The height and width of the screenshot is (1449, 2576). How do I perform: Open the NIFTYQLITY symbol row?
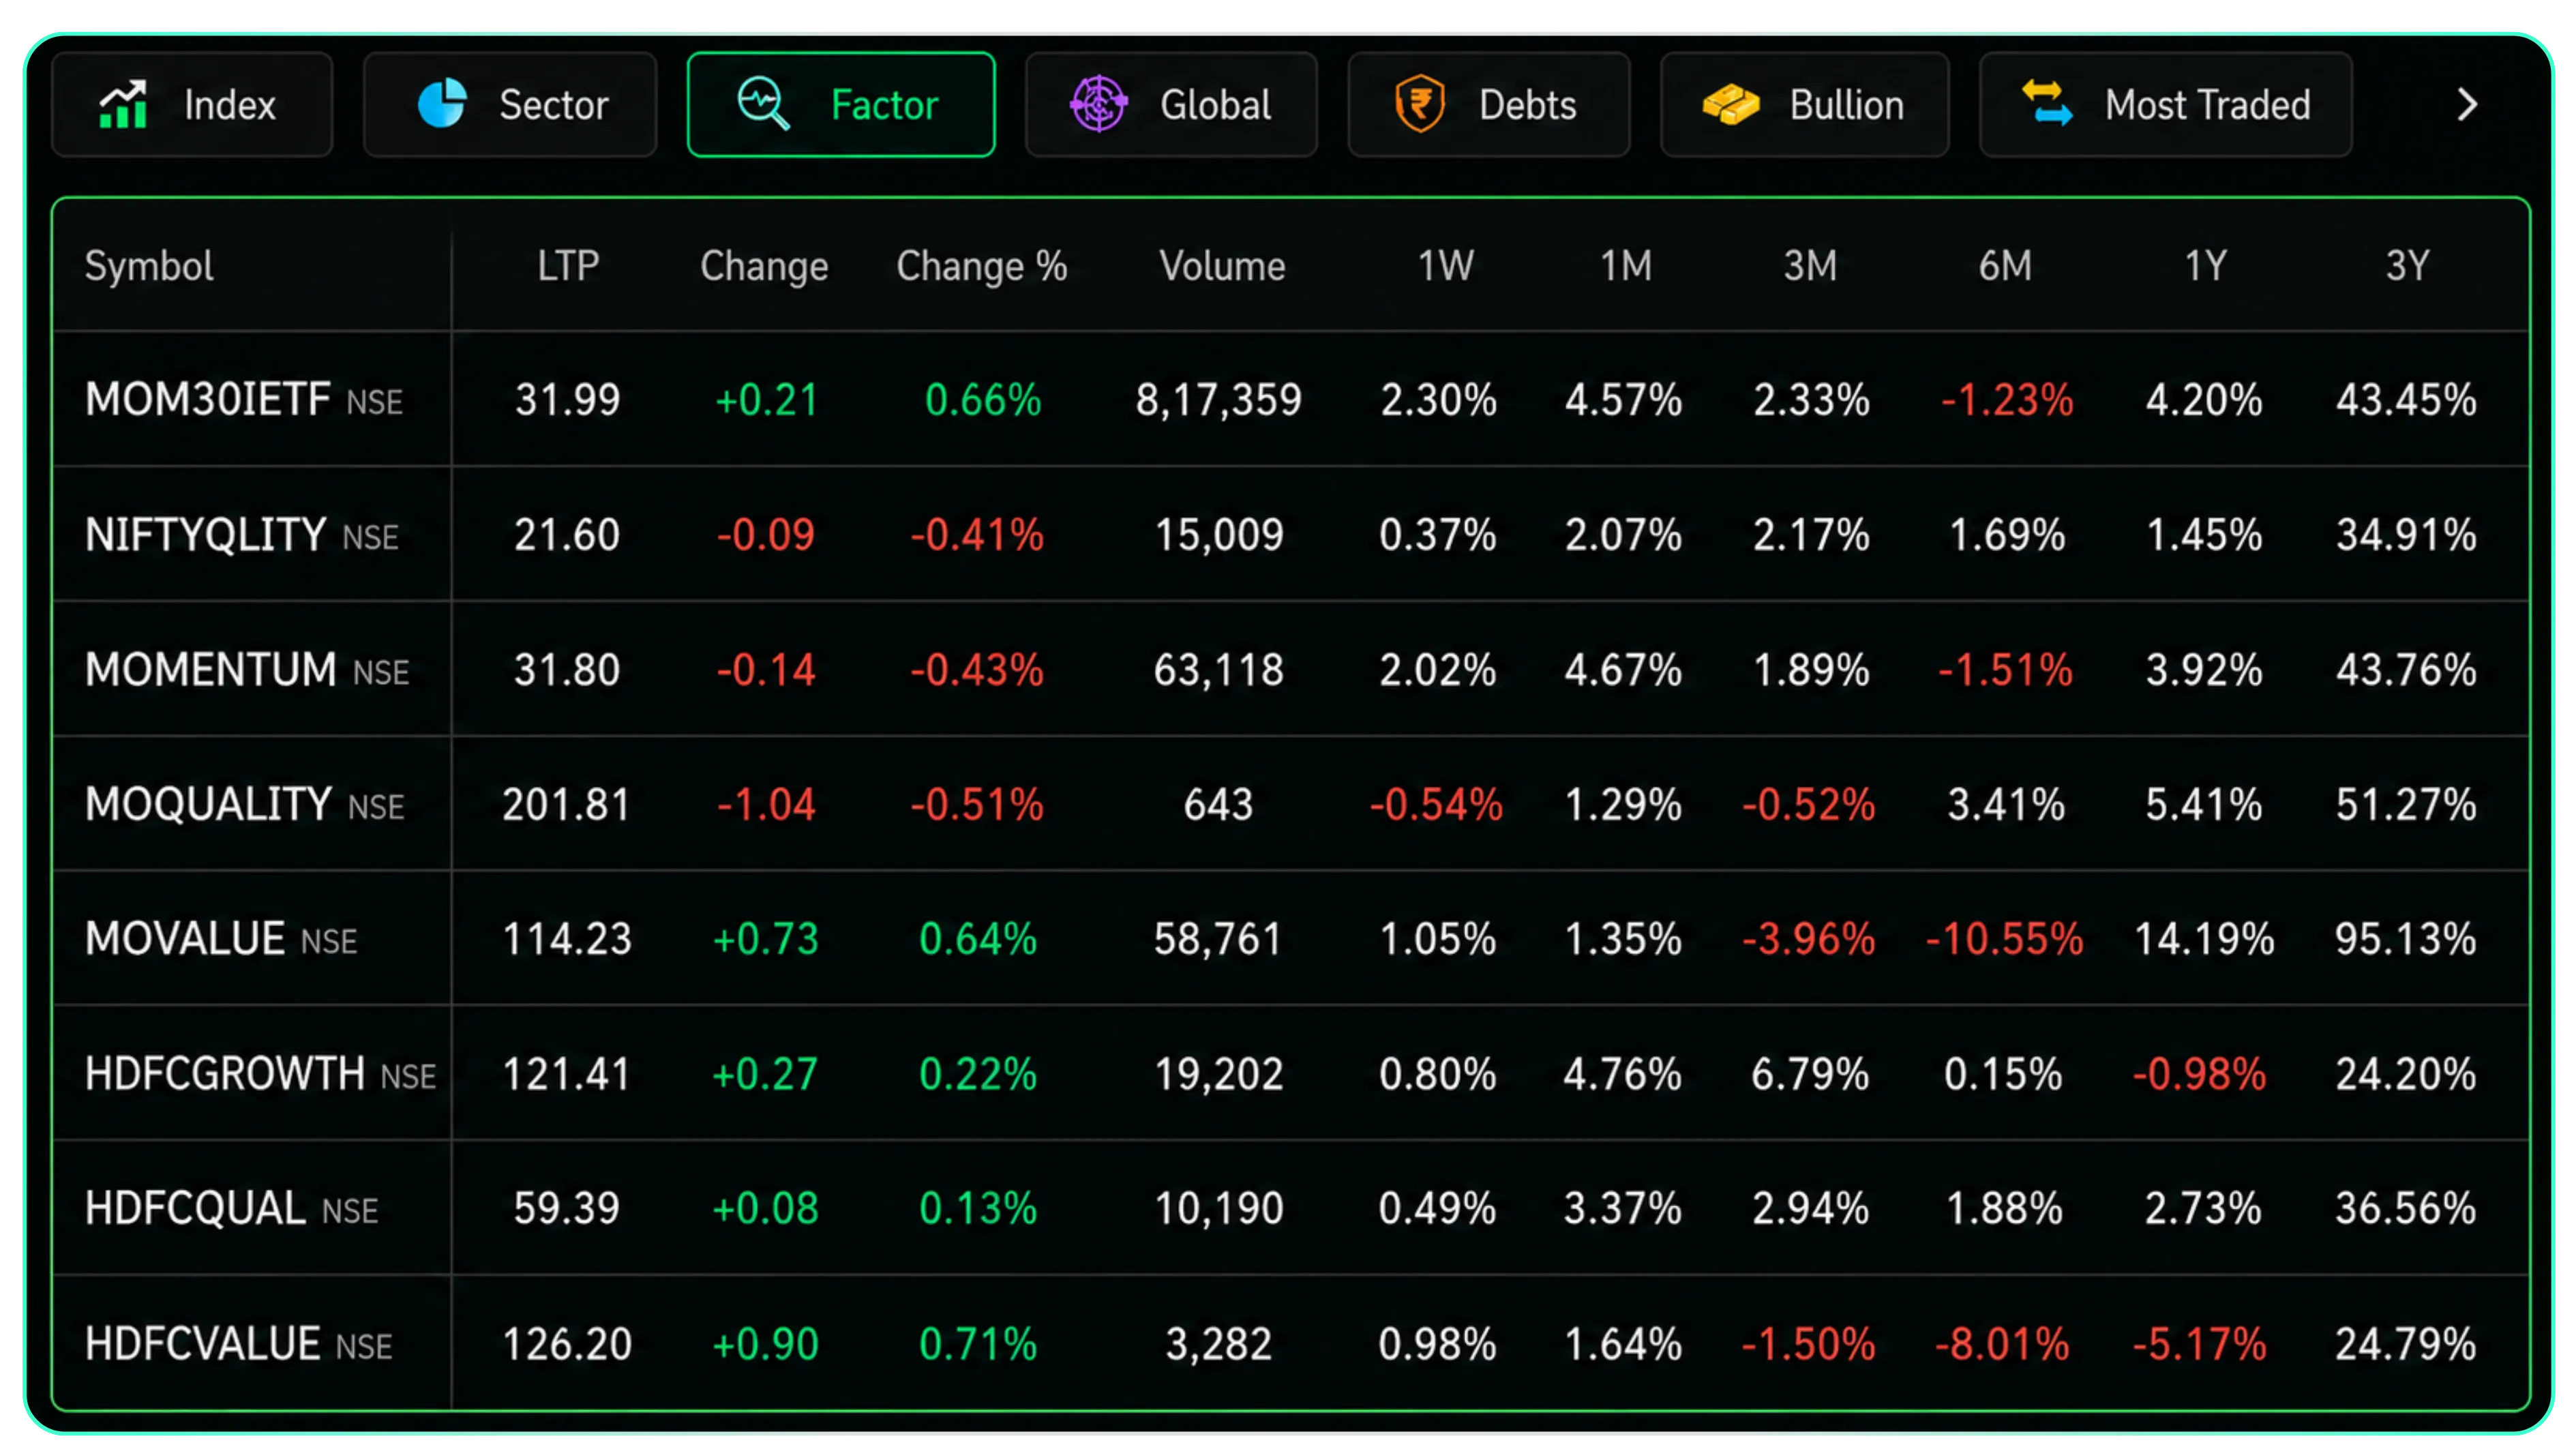click(1290, 535)
